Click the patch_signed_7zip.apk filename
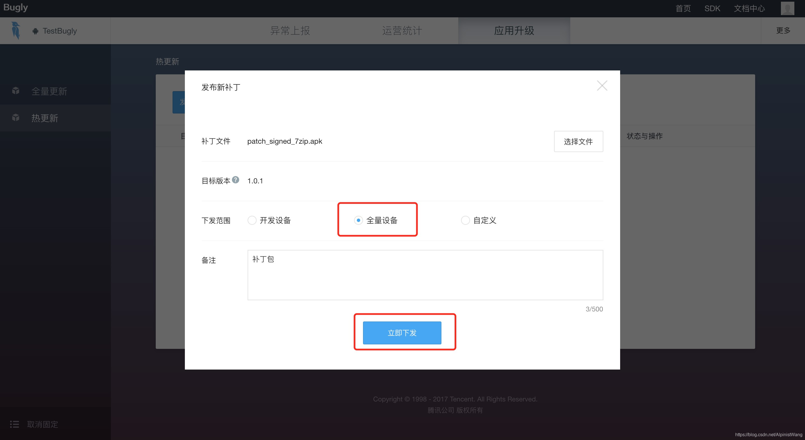 [285, 141]
